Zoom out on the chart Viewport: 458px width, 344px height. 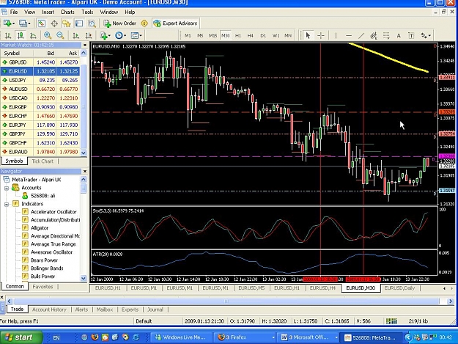pyautogui.click(x=60, y=35)
